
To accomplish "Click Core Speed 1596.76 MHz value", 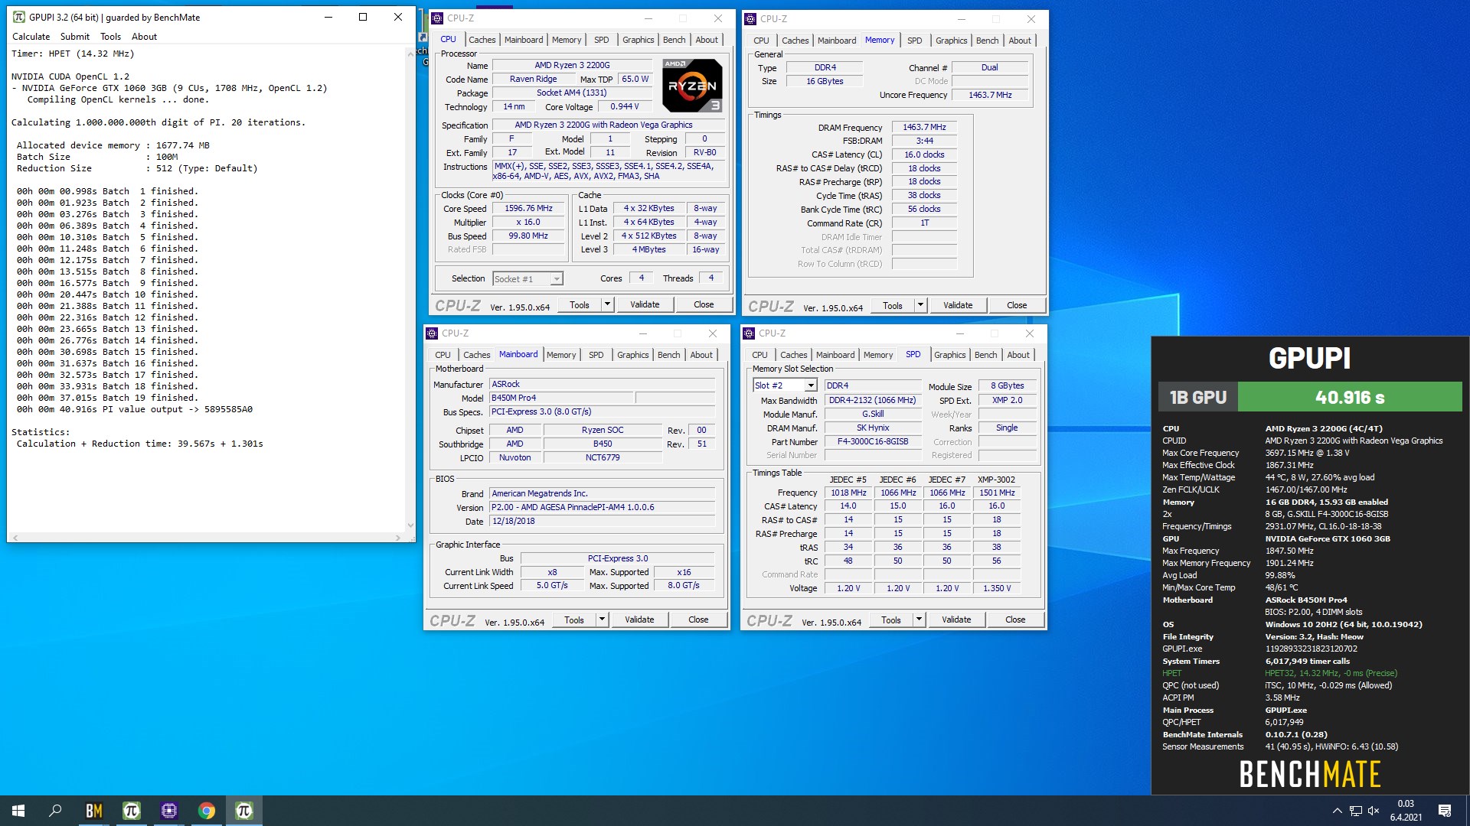I will click(x=528, y=208).
